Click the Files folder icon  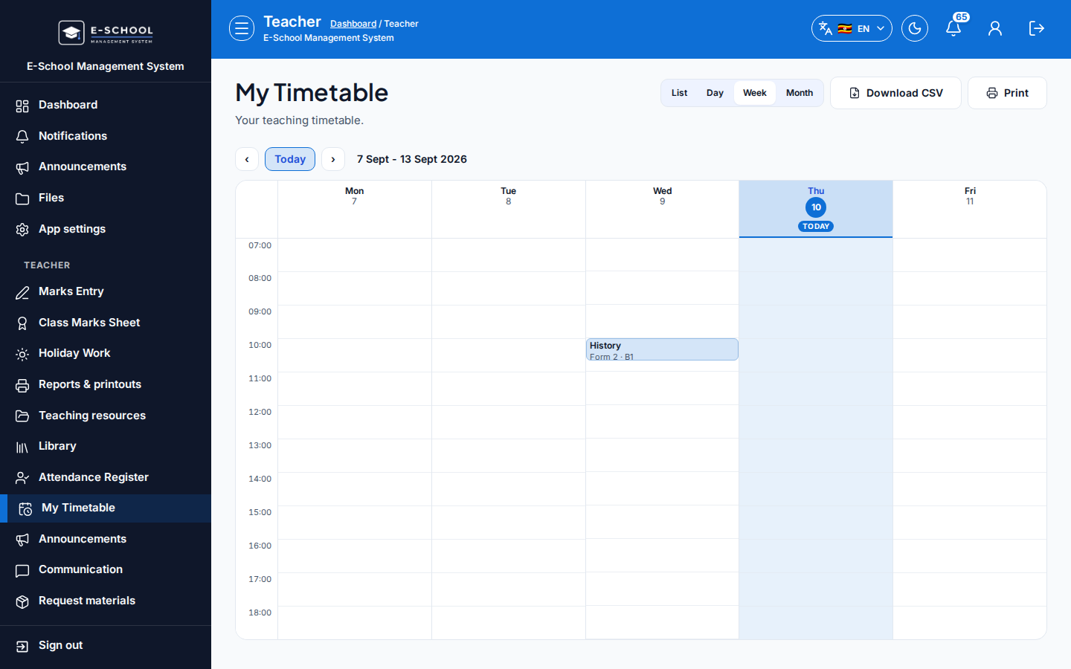[x=22, y=198]
